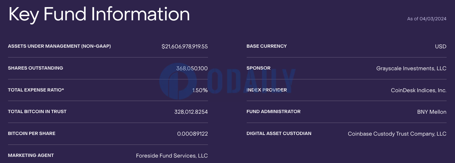
Task: Select the 0.00089122 per share value
Action: tap(193, 134)
